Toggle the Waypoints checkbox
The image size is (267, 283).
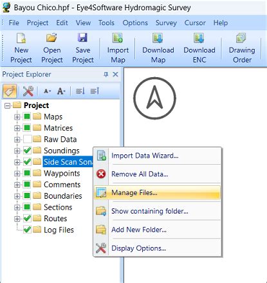(27, 173)
